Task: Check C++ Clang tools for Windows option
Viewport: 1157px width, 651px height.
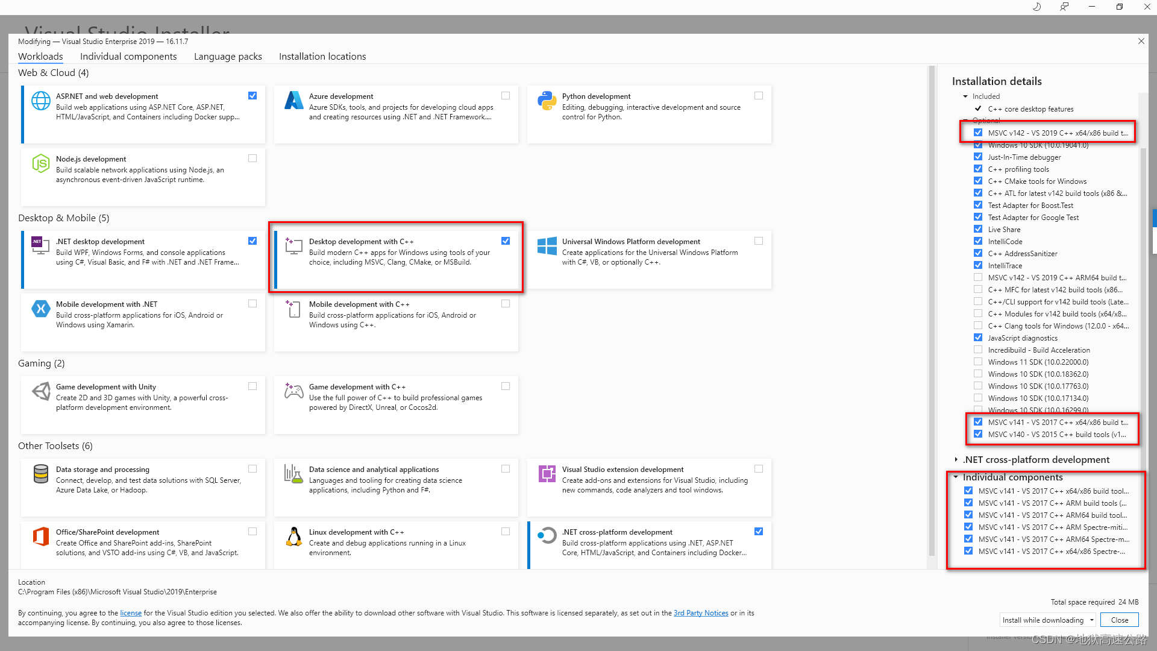Action: [x=978, y=325]
